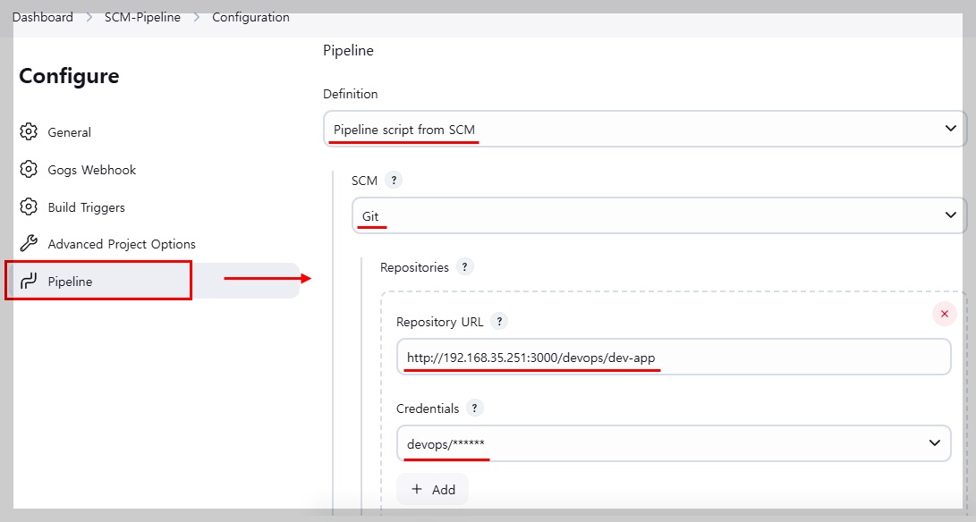
Task: Show help for Credentials
Action: tap(474, 408)
